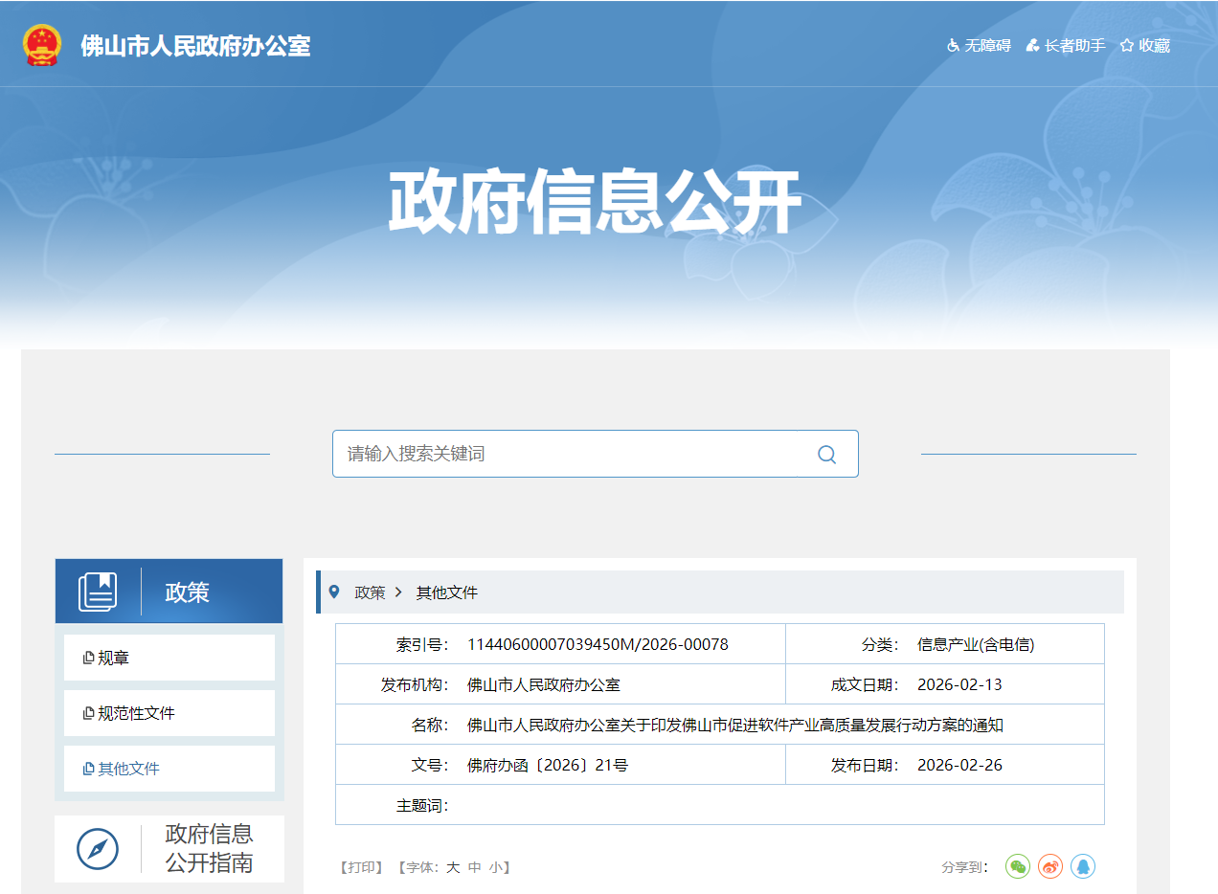Set font size to 小
Screen dimensions: 1218x894
click(x=495, y=867)
